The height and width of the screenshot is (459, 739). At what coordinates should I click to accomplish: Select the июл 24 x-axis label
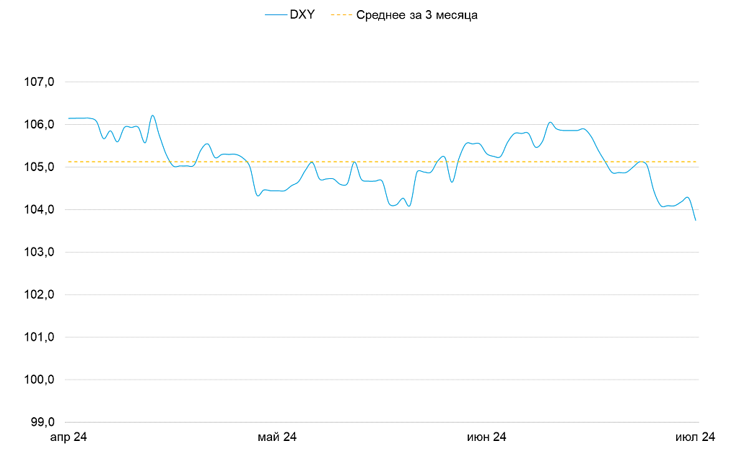tap(695, 437)
